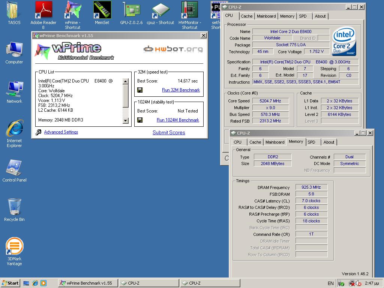Click the security shield tray icon
The width and height of the screenshot is (384, 288).
(x=341, y=283)
